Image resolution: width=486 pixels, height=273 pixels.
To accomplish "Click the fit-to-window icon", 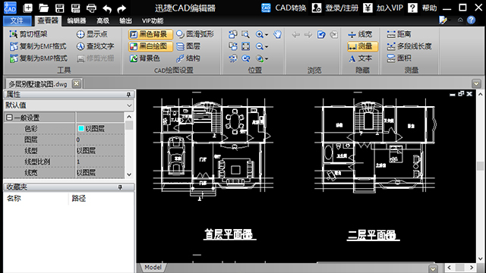I will pos(245,46).
